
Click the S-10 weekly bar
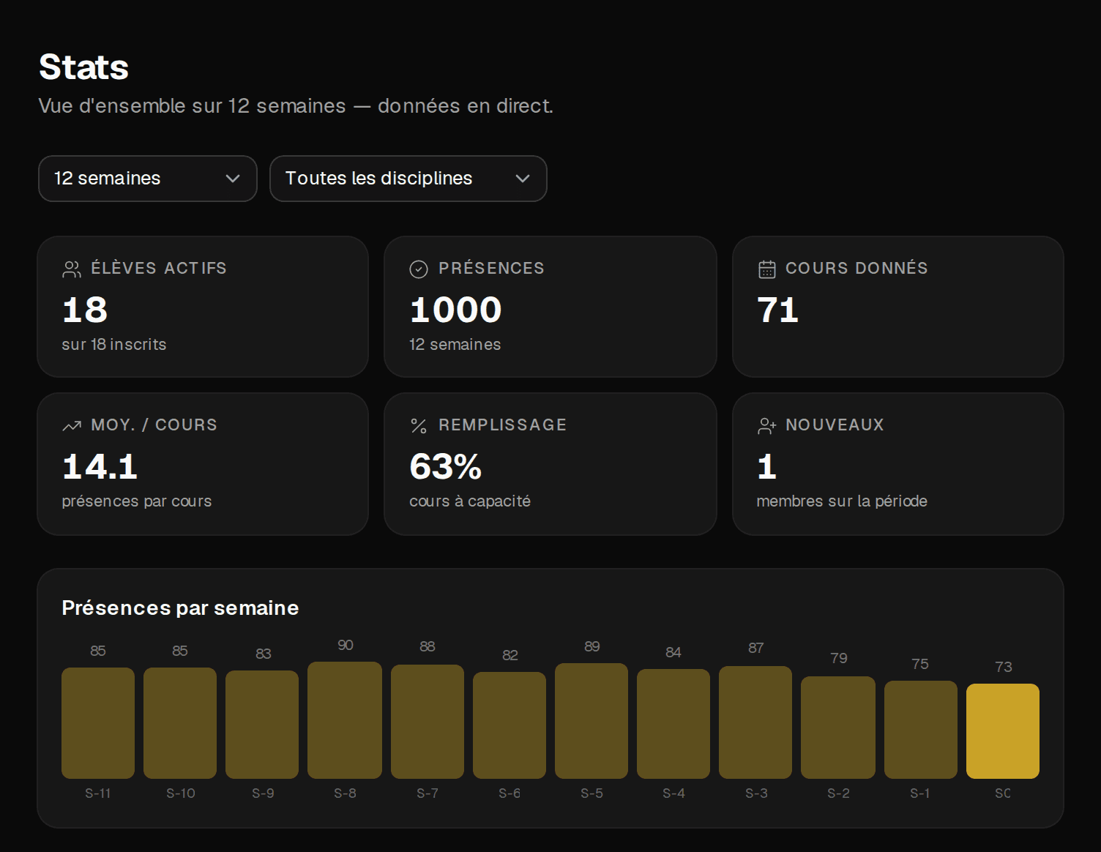pyautogui.click(x=180, y=722)
